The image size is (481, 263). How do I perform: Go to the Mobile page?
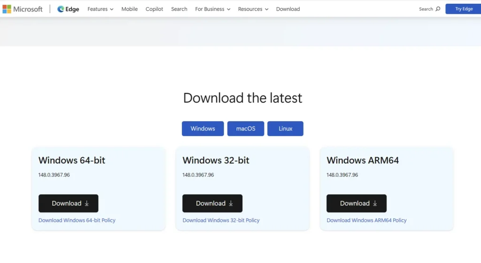(x=130, y=9)
